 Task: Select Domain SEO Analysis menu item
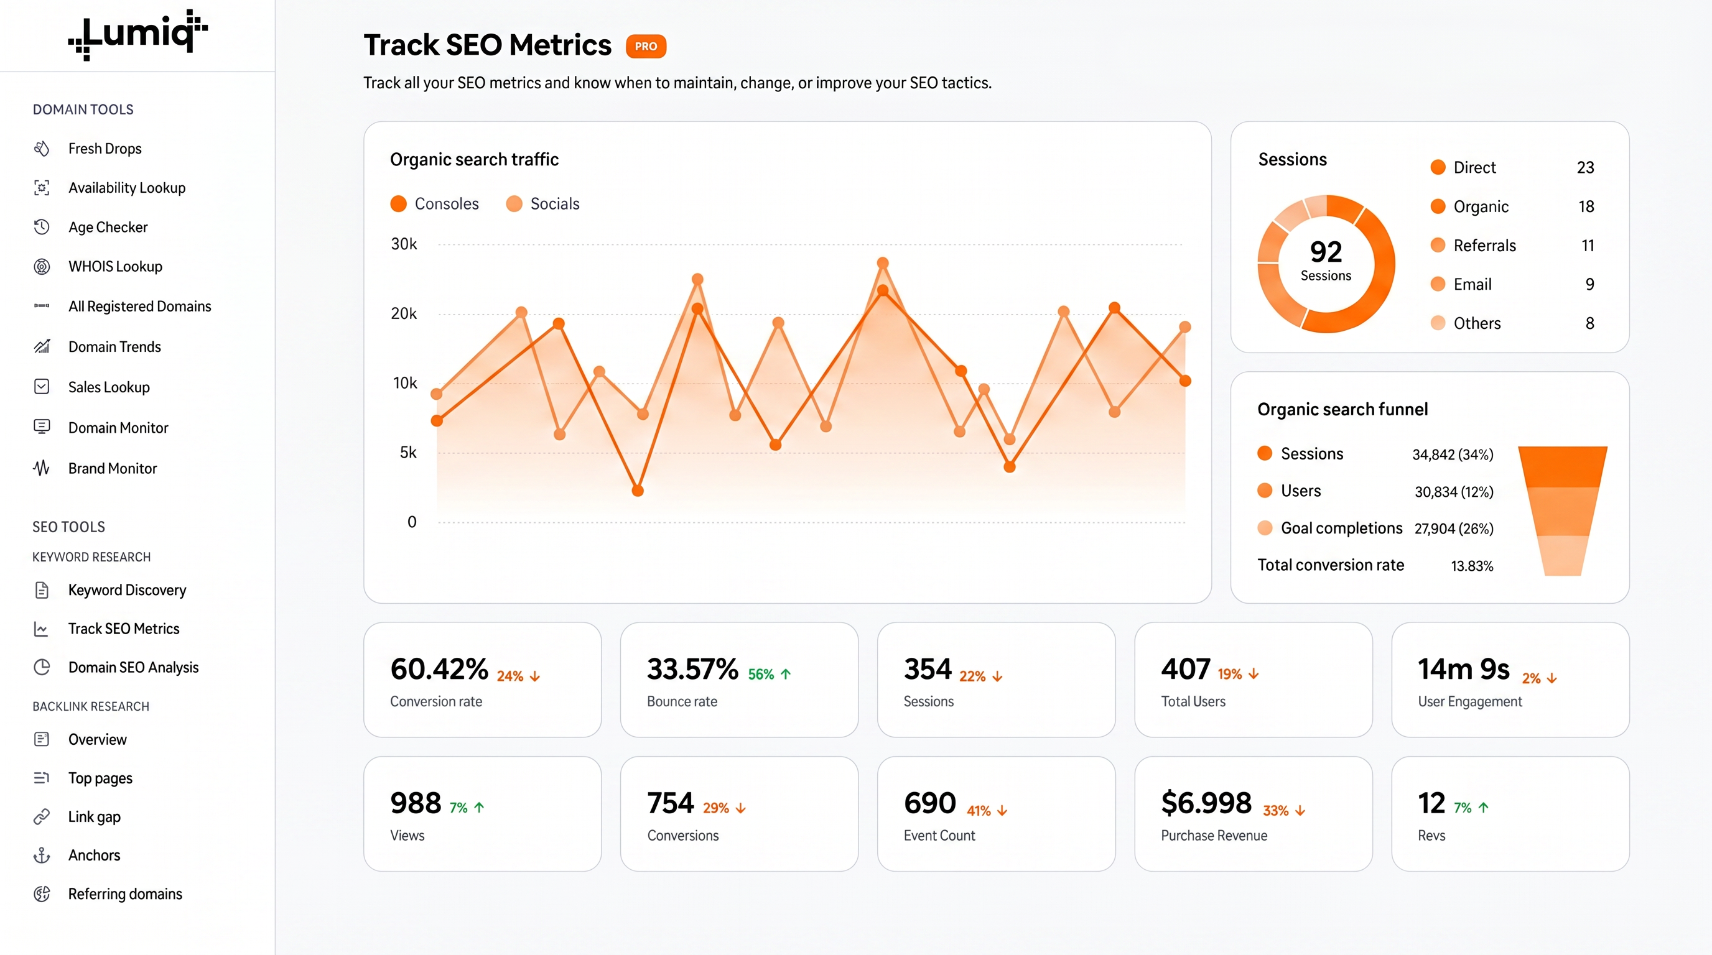click(x=134, y=667)
